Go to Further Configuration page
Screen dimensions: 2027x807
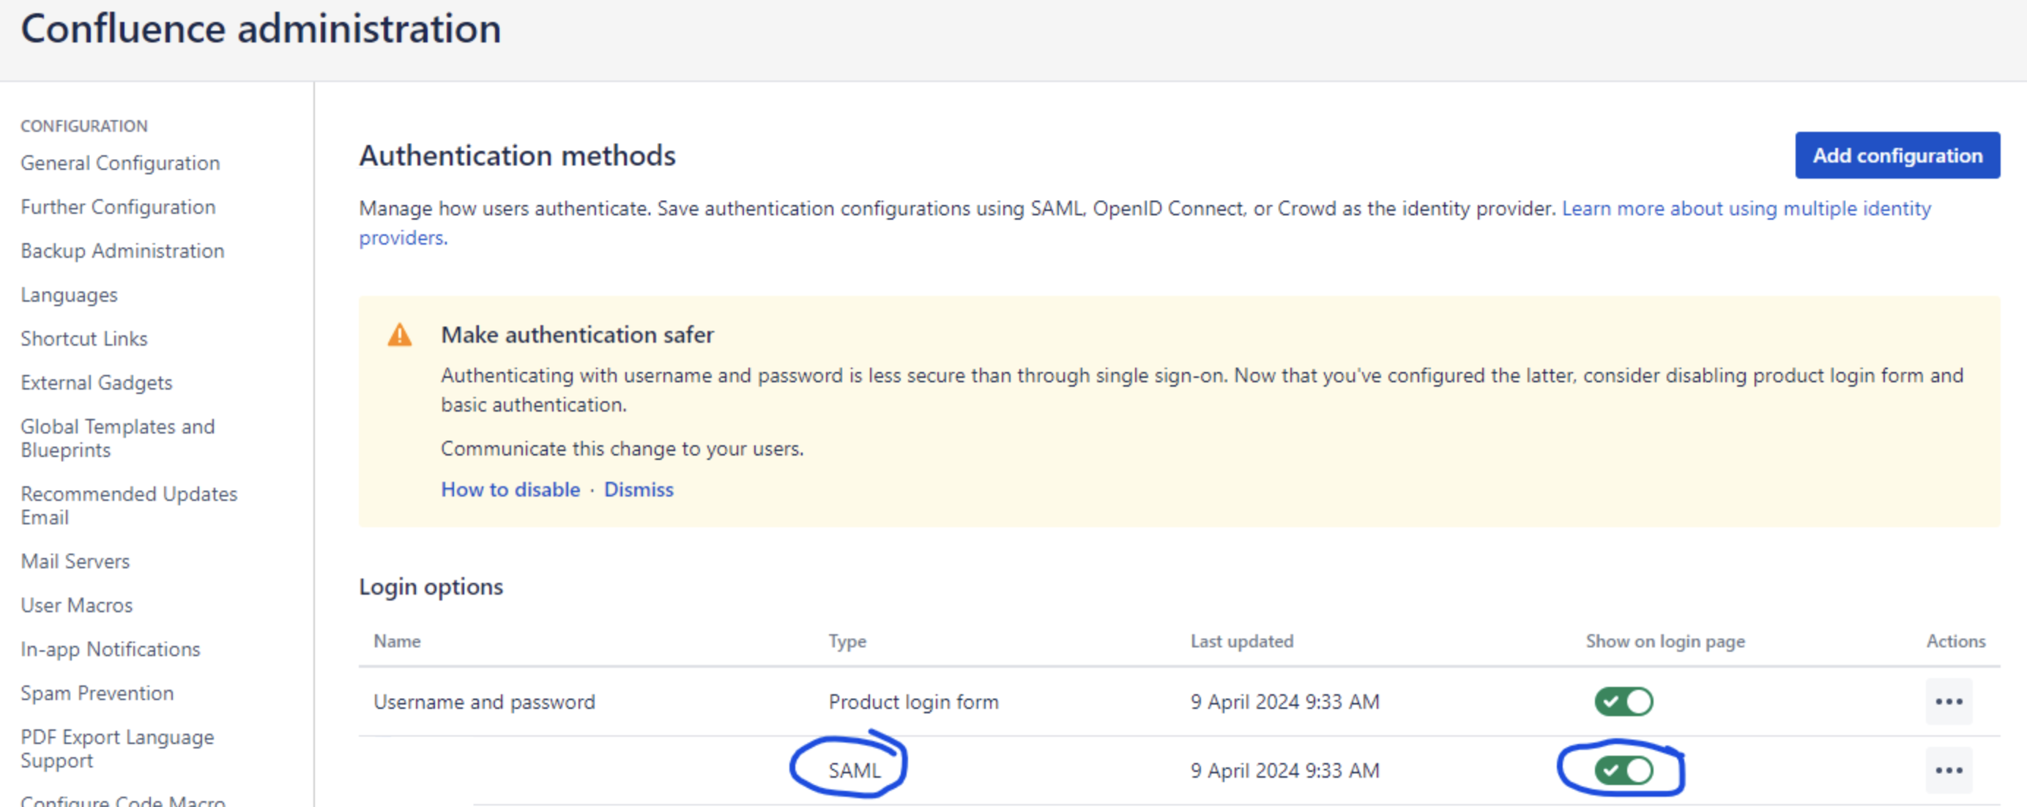point(118,207)
